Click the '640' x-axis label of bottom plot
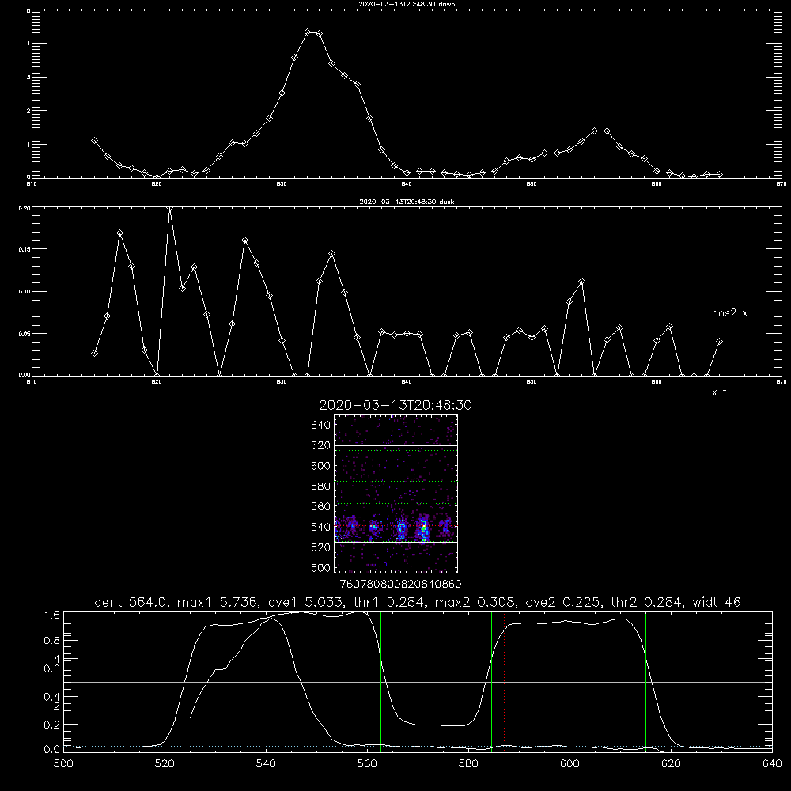 pyautogui.click(x=772, y=764)
